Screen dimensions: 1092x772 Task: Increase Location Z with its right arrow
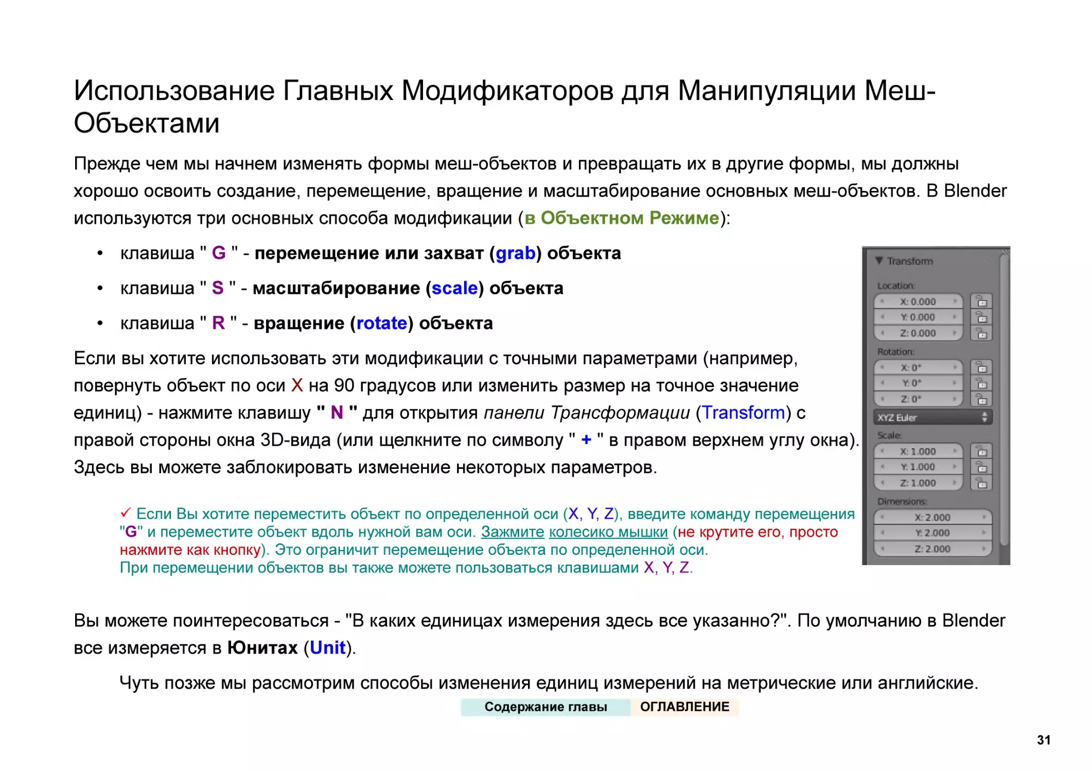(955, 333)
